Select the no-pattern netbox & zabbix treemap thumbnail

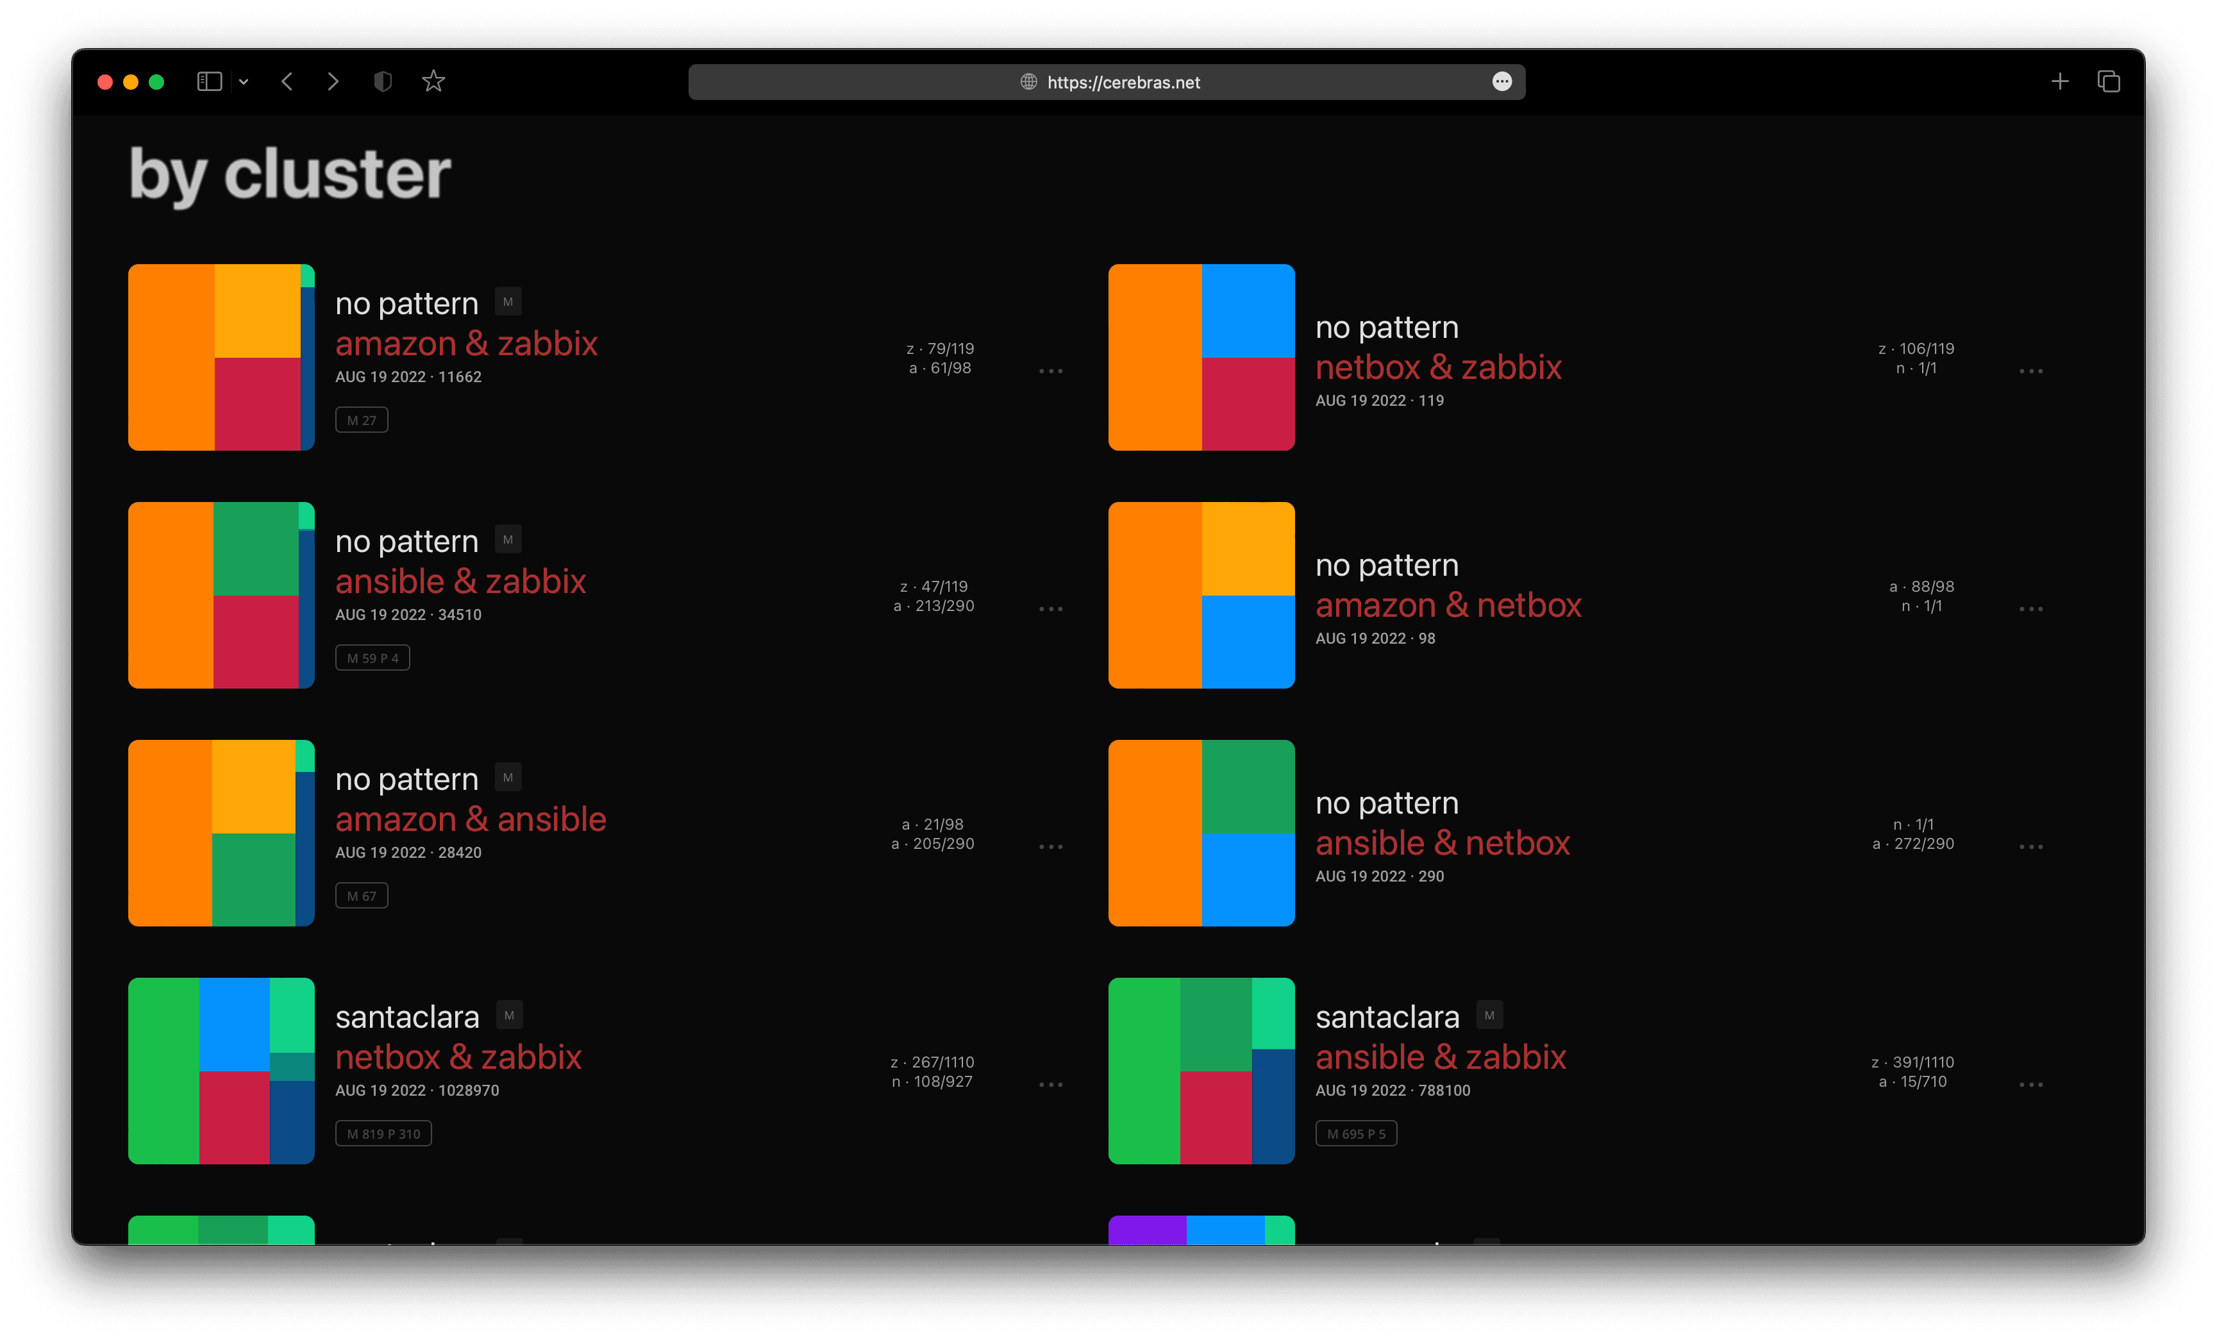coord(1201,357)
